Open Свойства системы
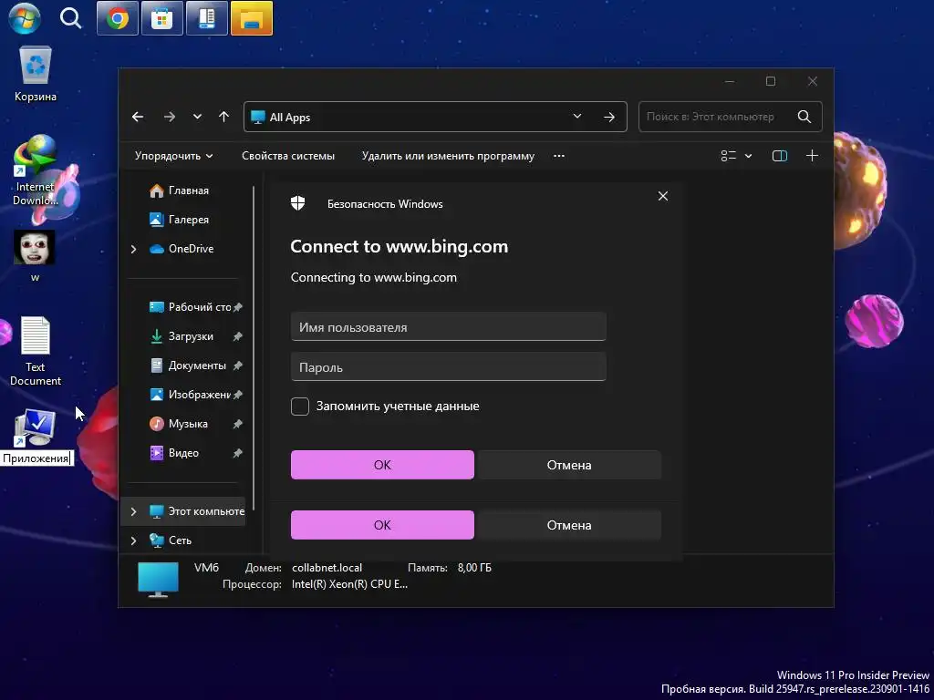This screenshot has width=934, height=700. [x=288, y=156]
